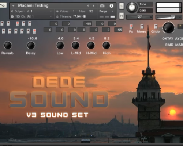Click the High EQ knob
The height and width of the screenshot is (146, 183).
(x=106, y=45)
